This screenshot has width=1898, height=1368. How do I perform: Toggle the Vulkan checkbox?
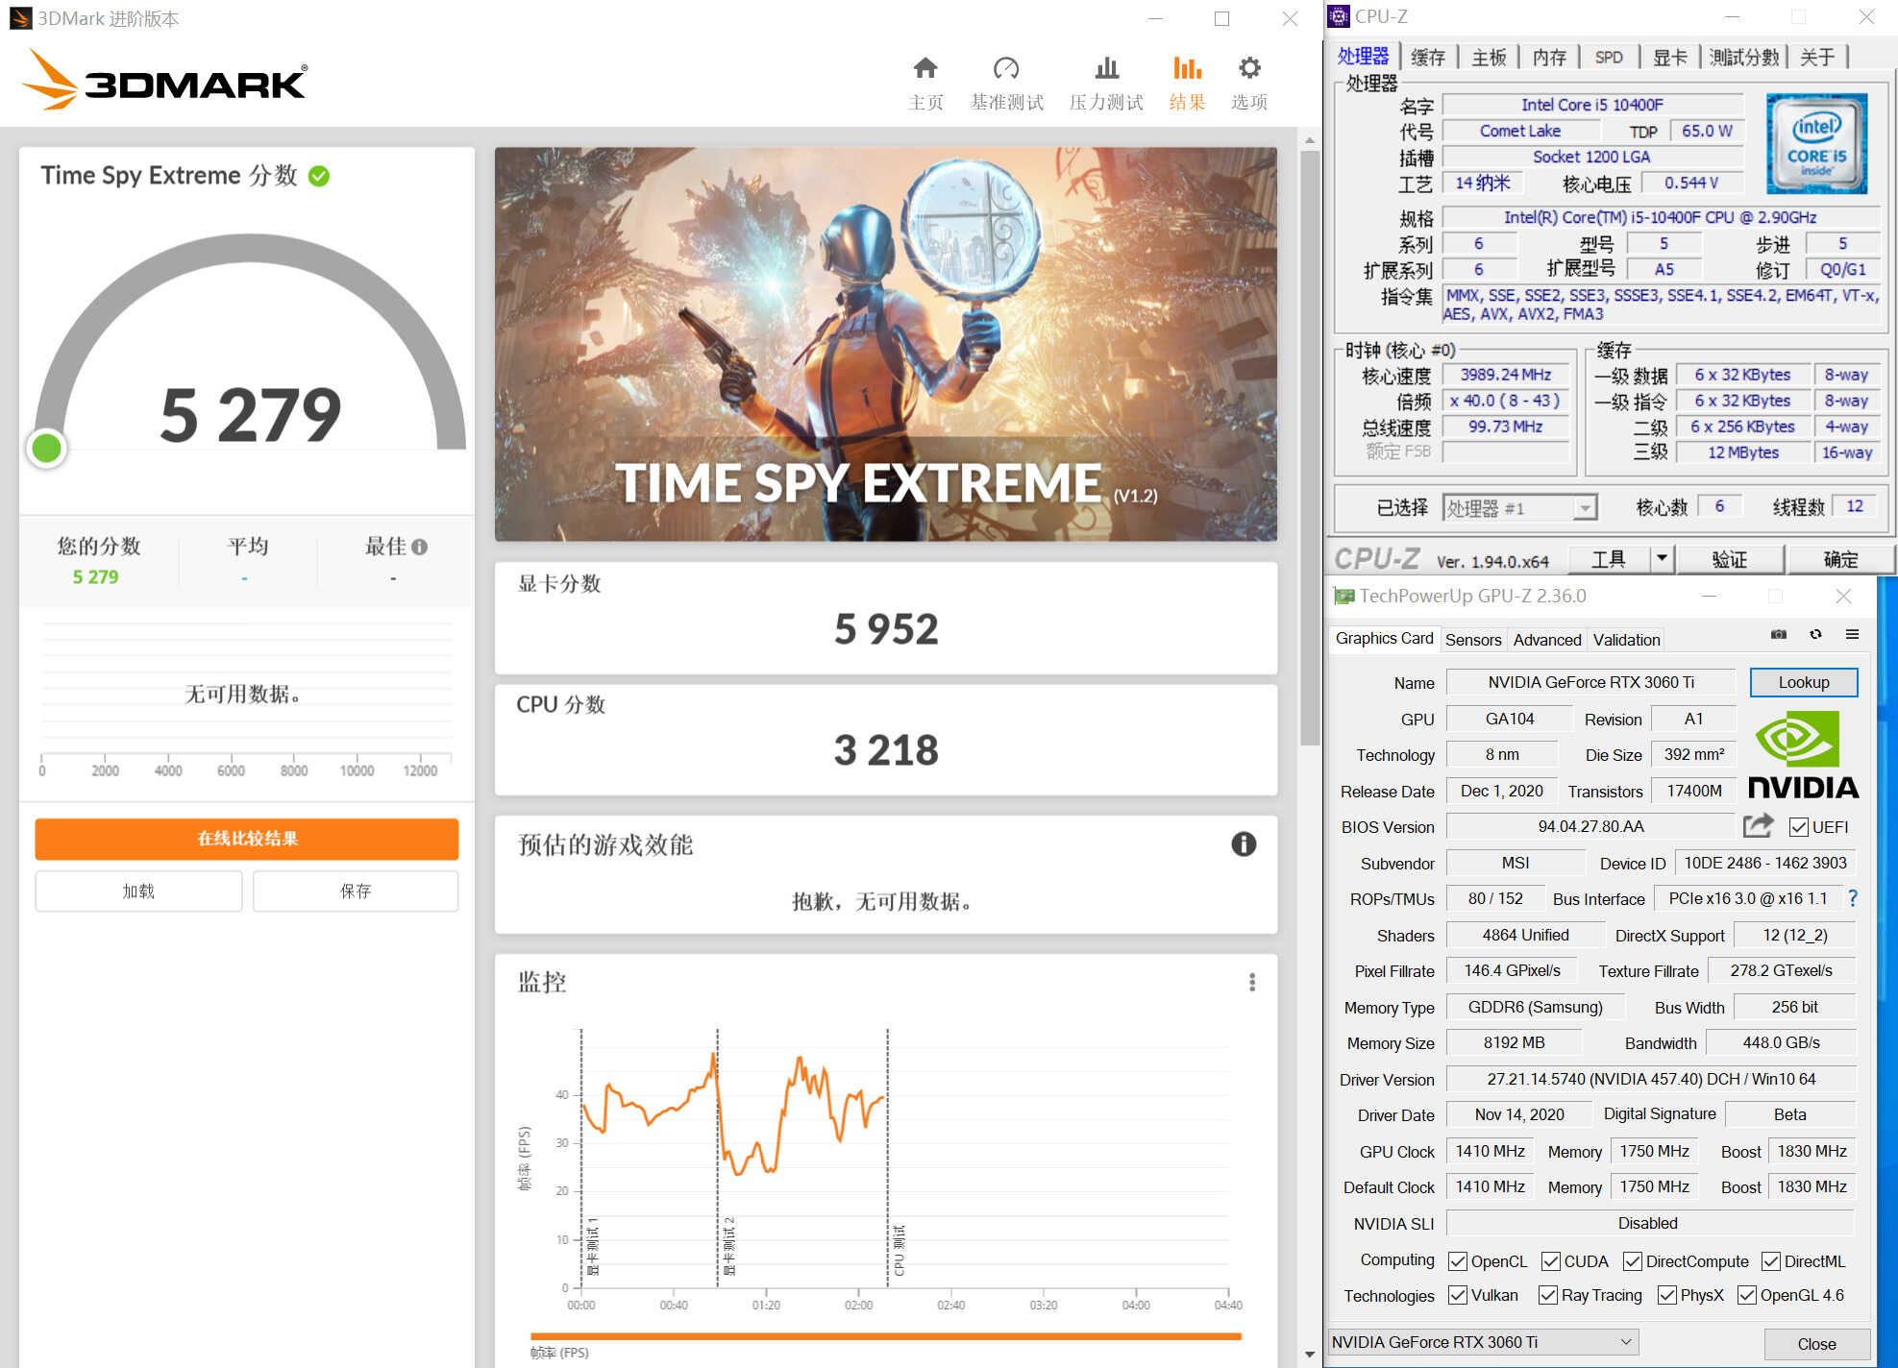[x=1458, y=1295]
